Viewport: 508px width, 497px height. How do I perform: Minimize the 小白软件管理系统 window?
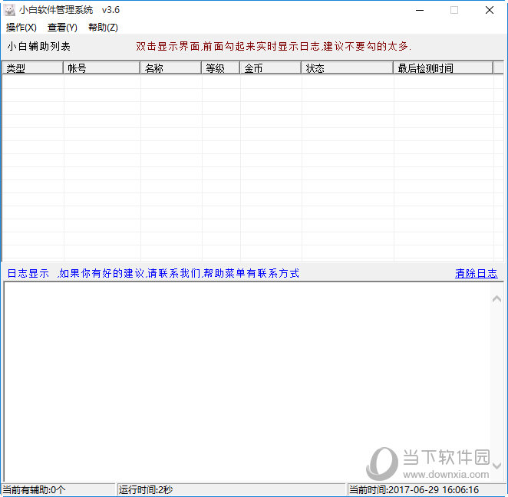click(x=420, y=11)
